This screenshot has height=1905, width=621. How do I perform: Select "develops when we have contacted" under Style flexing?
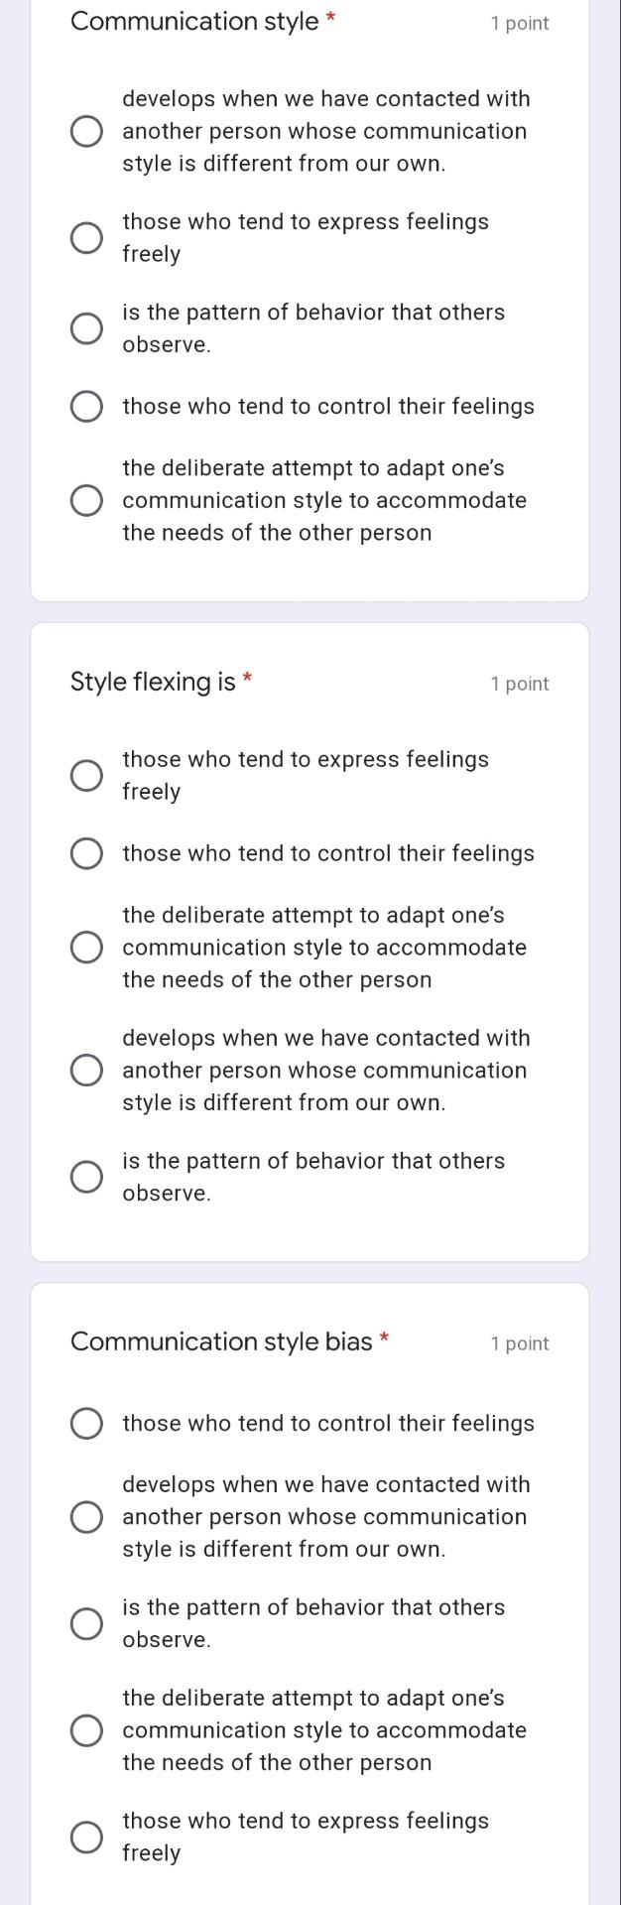87,1070
